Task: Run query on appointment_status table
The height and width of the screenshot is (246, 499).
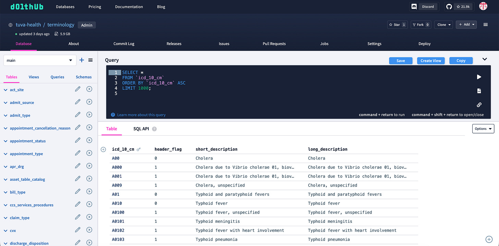Action: 89,140
